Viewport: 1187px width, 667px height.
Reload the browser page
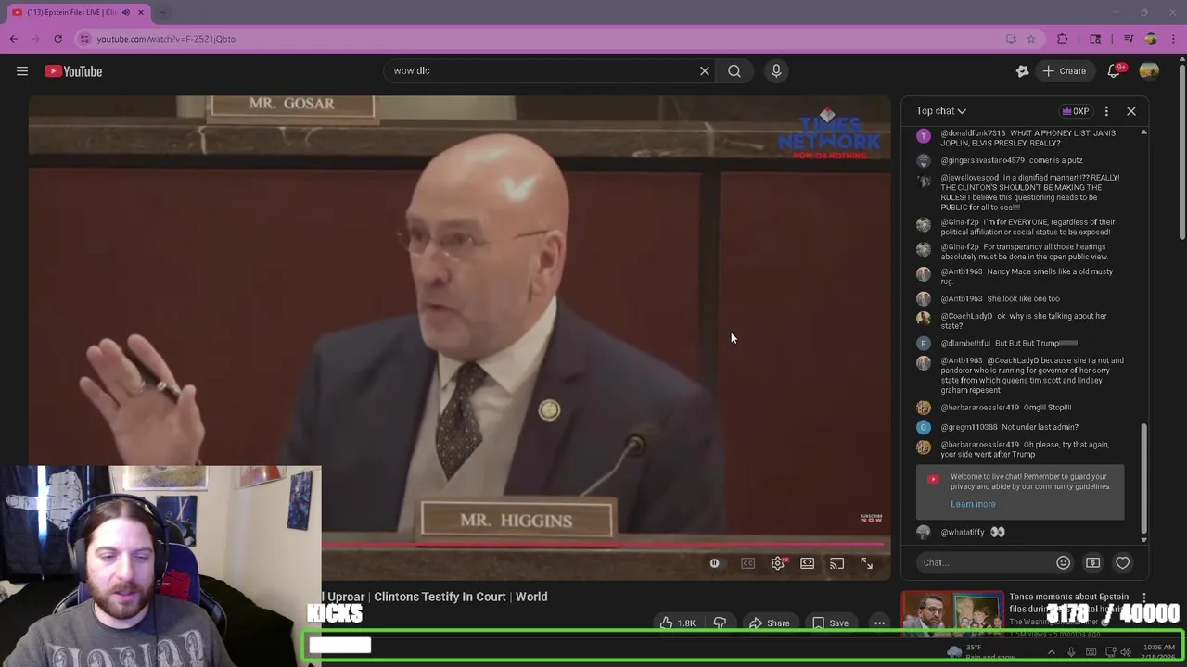coord(57,39)
